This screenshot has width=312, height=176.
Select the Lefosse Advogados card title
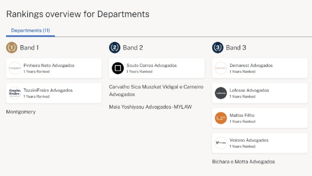[249, 91]
